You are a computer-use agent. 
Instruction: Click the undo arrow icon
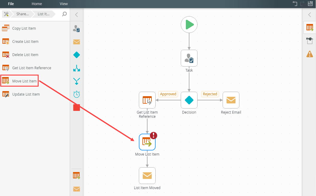(295, 3)
